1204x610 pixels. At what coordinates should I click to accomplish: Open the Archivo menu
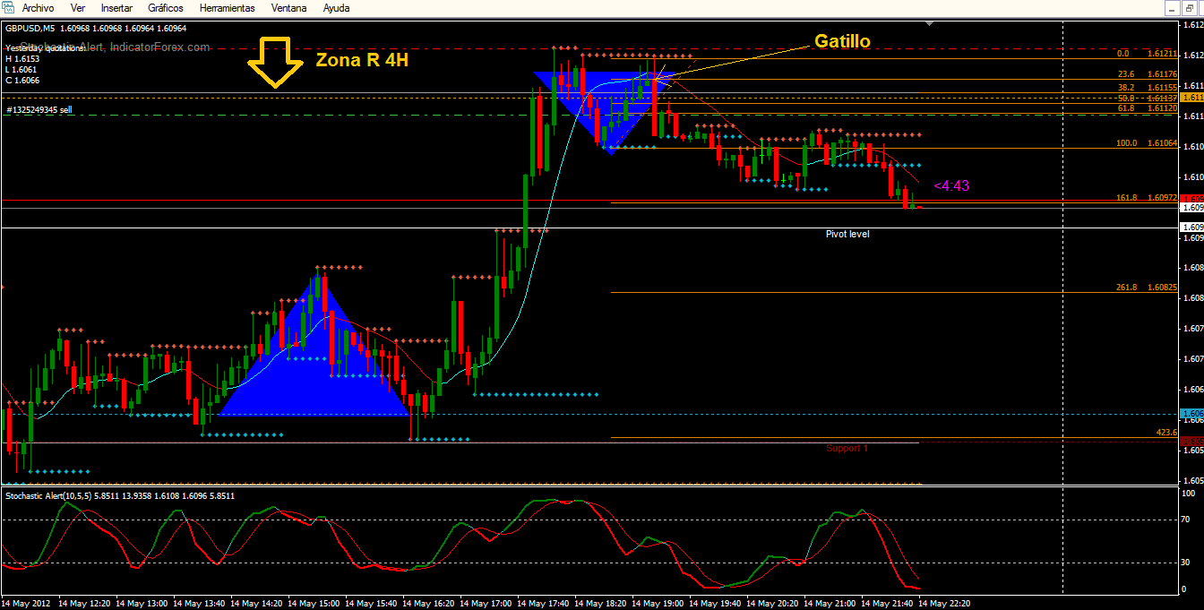pyautogui.click(x=38, y=8)
